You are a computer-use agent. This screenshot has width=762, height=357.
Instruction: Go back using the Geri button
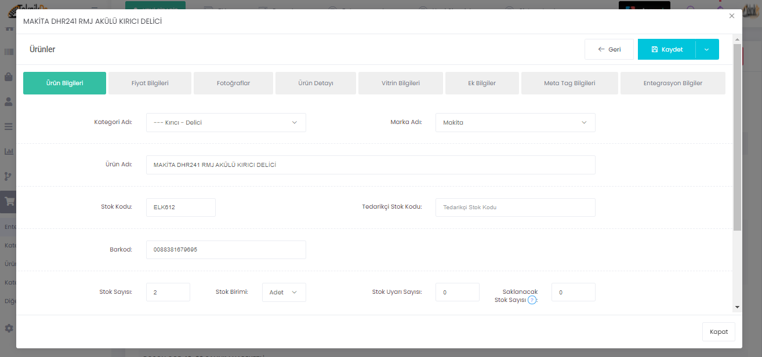(x=608, y=49)
